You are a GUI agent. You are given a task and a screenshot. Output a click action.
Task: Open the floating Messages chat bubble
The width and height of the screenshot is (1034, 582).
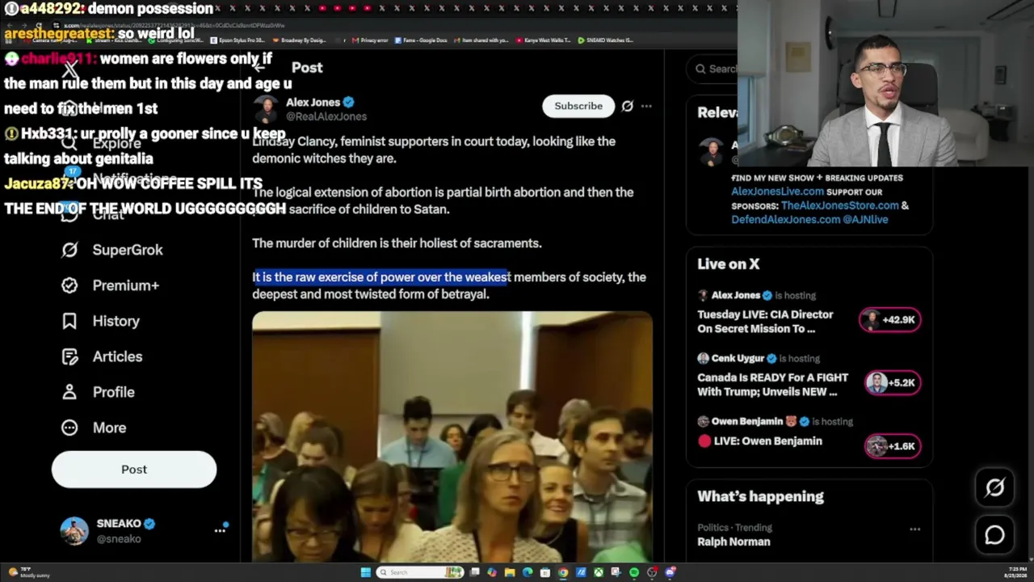tap(994, 535)
